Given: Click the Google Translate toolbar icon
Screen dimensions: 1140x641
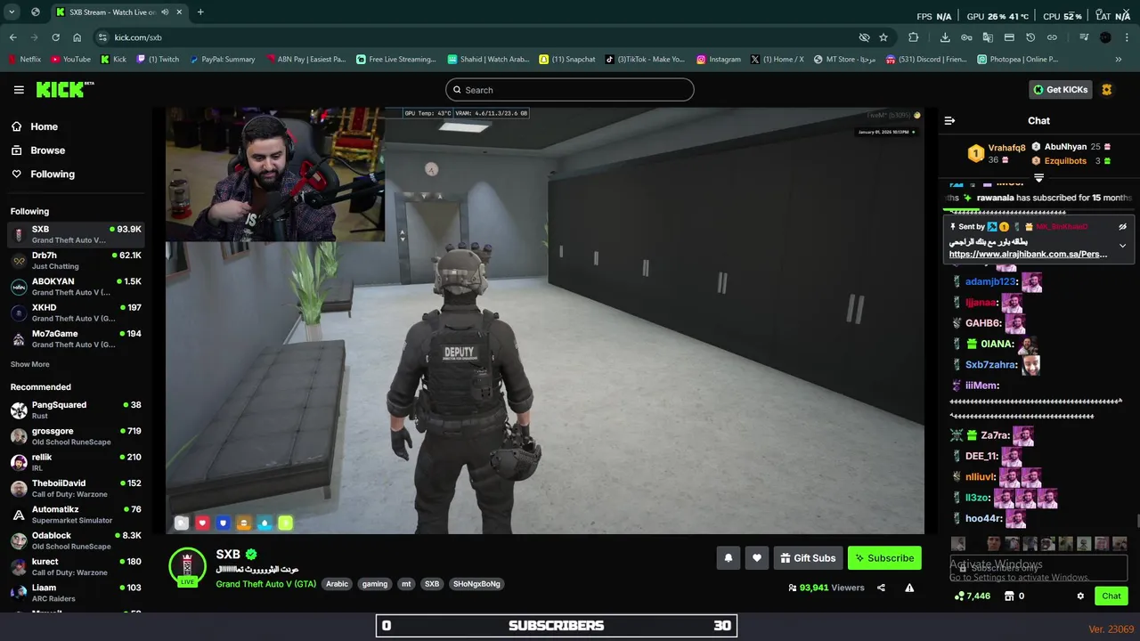Looking at the screenshot, I should pyautogui.click(x=988, y=37).
